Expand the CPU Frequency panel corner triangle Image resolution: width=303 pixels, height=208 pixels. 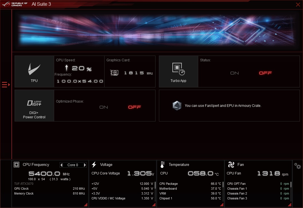point(86,205)
